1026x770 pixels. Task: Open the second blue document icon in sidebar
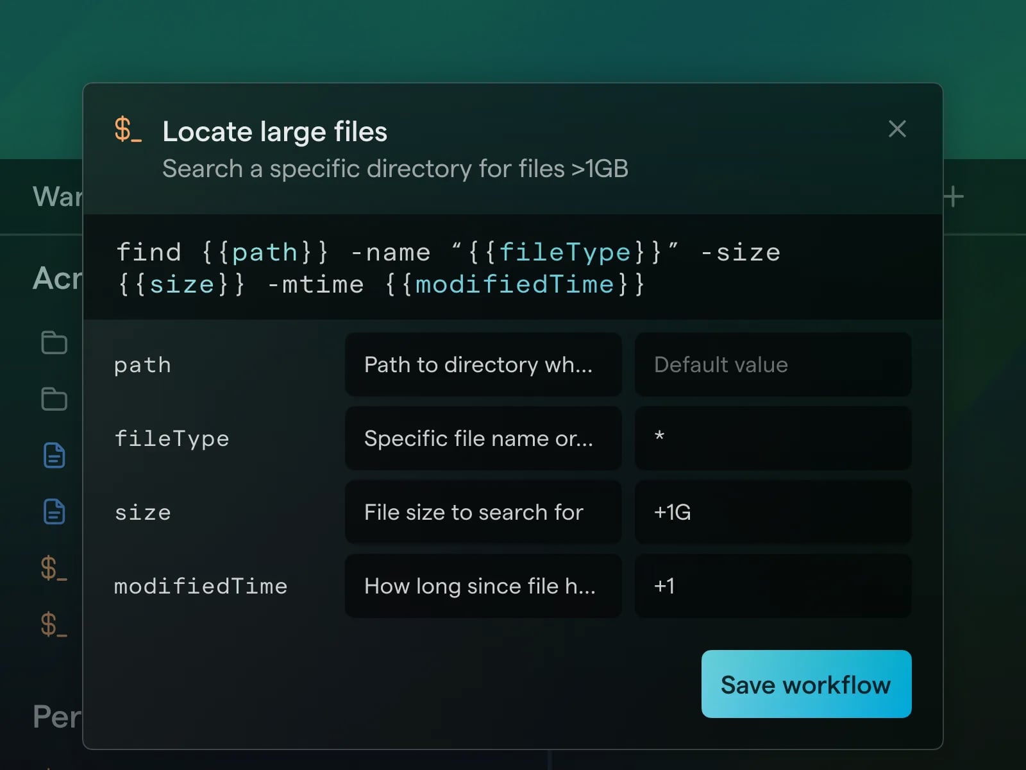click(x=54, y=512)
